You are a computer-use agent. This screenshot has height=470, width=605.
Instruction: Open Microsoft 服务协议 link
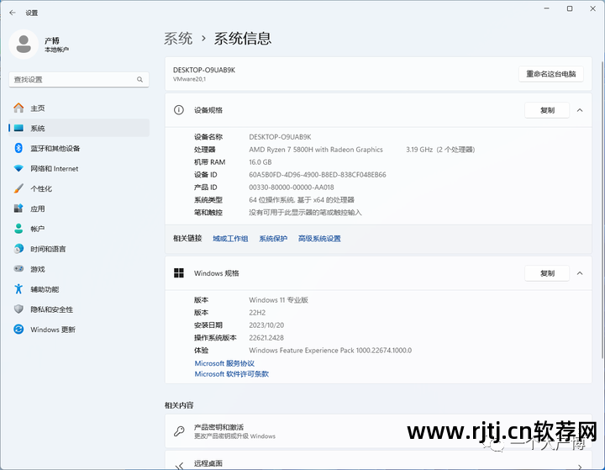tap(224, 363)
